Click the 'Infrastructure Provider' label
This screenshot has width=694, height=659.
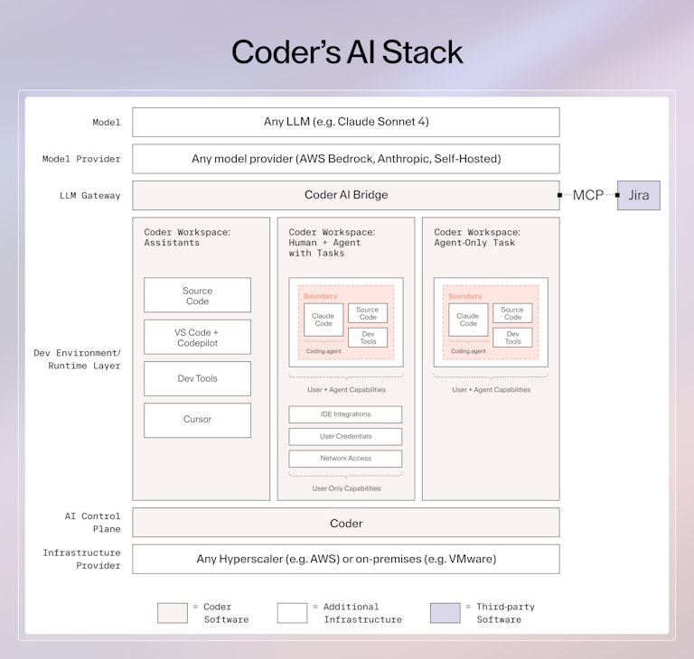point(82,559)
